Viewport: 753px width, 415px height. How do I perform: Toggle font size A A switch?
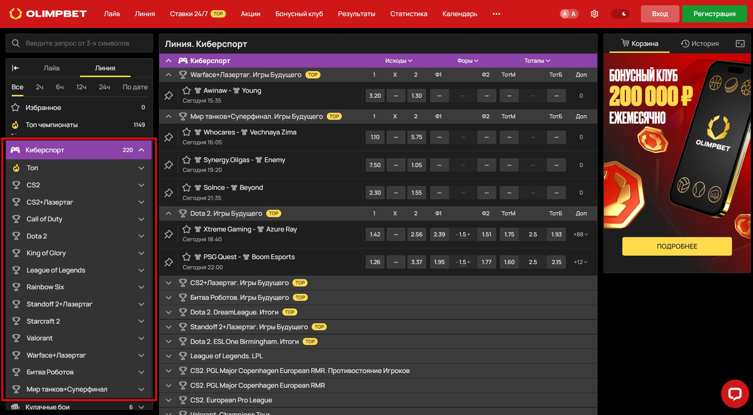pyautogui.click(x=569, y=14)
